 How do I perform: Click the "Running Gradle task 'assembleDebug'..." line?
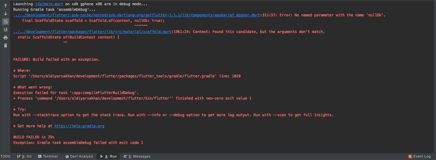54,10
